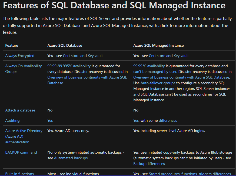Click the page heading Features of SQL Database
The width and height of the screenshot is (236, 176).
(114, 5)
